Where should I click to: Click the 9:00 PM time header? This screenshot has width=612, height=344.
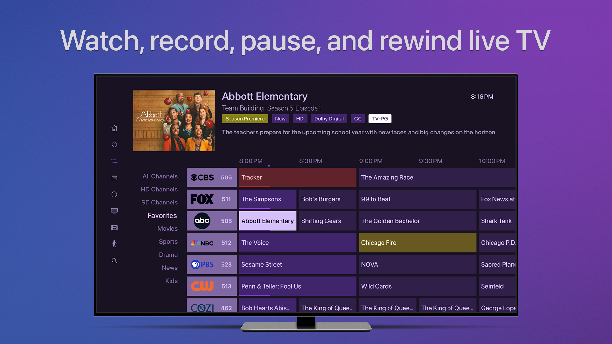click(371, 161)
